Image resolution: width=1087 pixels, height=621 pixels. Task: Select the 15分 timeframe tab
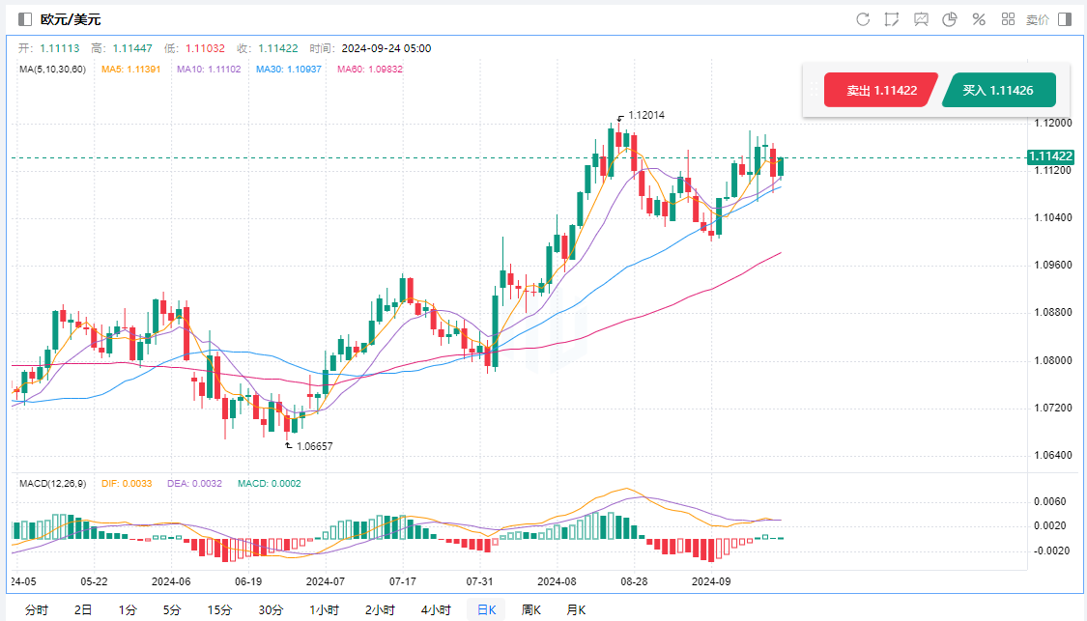(219, 609)
